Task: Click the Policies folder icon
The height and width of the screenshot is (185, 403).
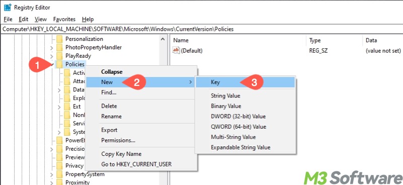Action: pos(59,64)
